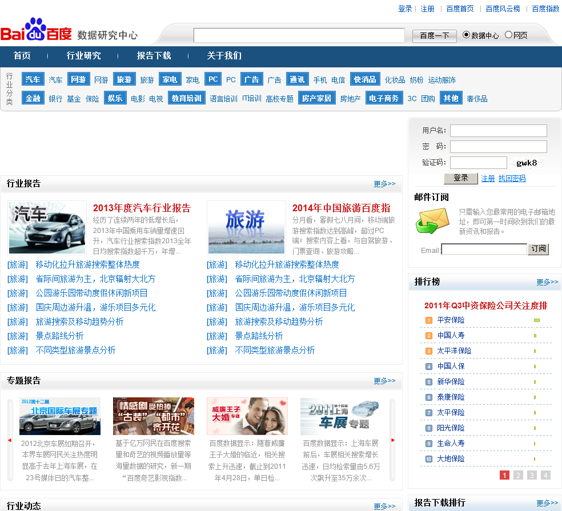Viewport: 562px width, 511px height.
Task: Click the 奢侈品 subcategory link
Action: [477, 99]
